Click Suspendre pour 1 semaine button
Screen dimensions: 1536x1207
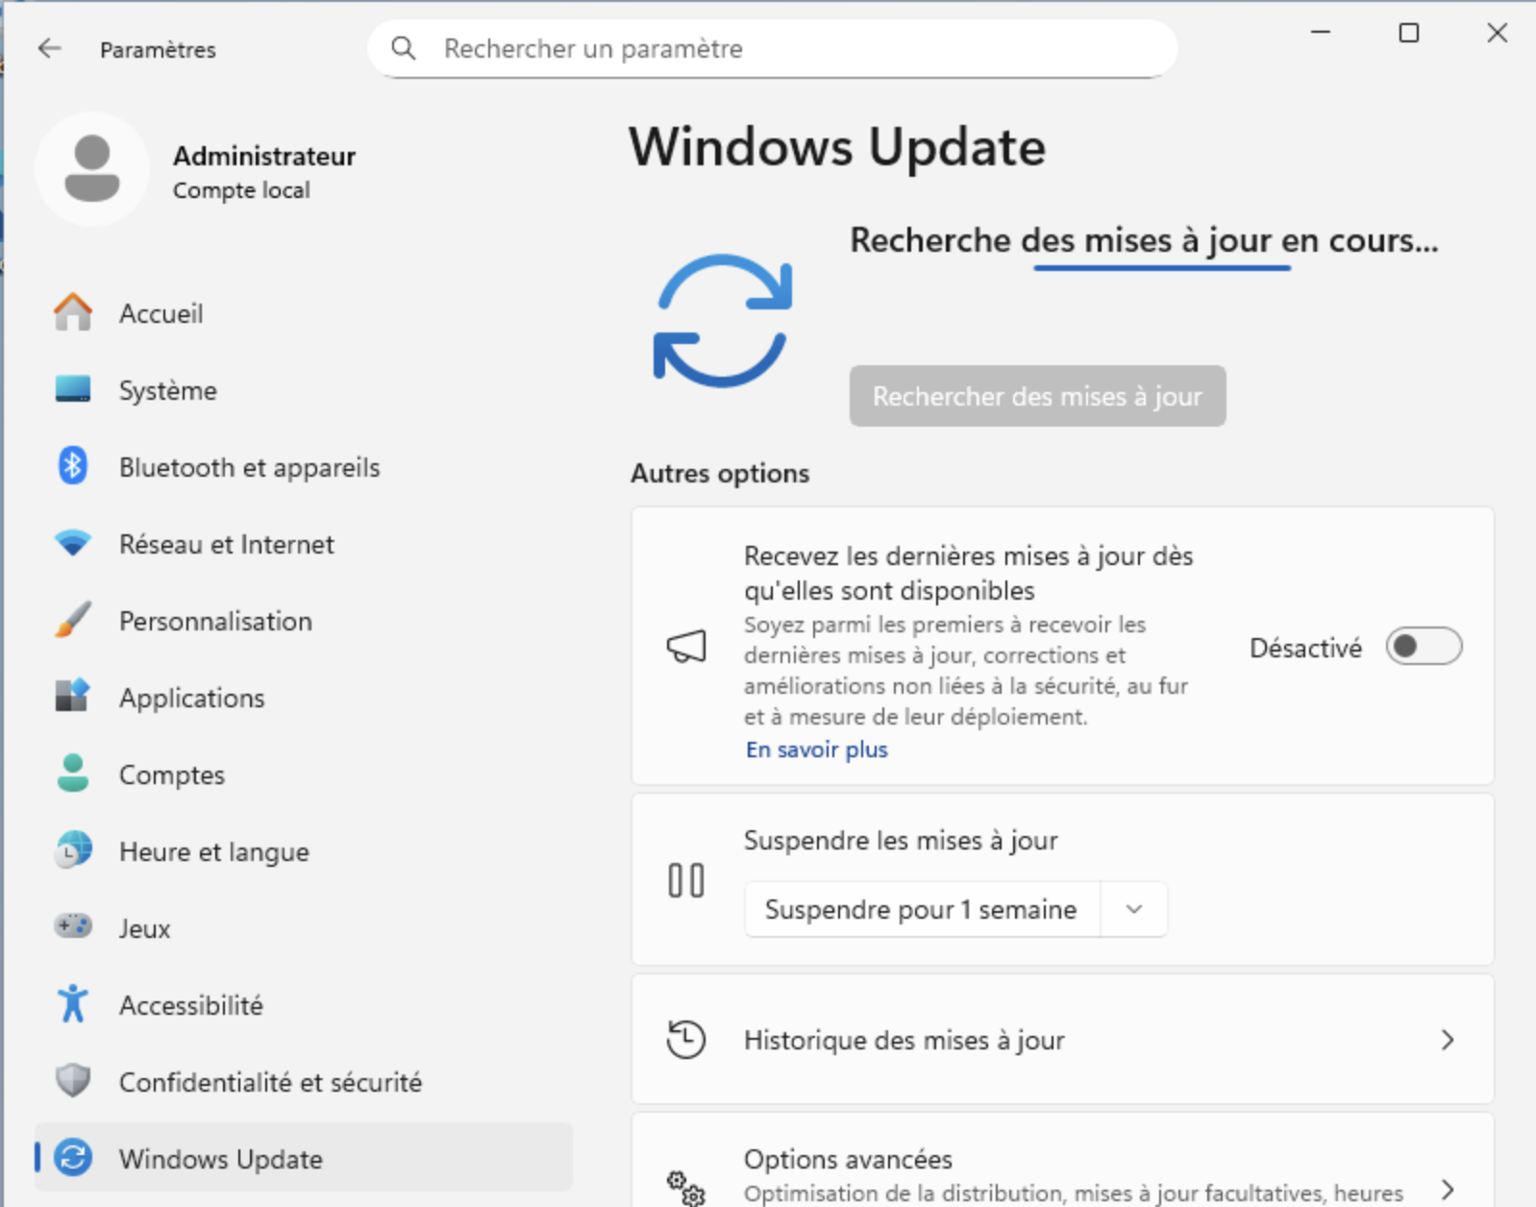(x=921, y=909)
